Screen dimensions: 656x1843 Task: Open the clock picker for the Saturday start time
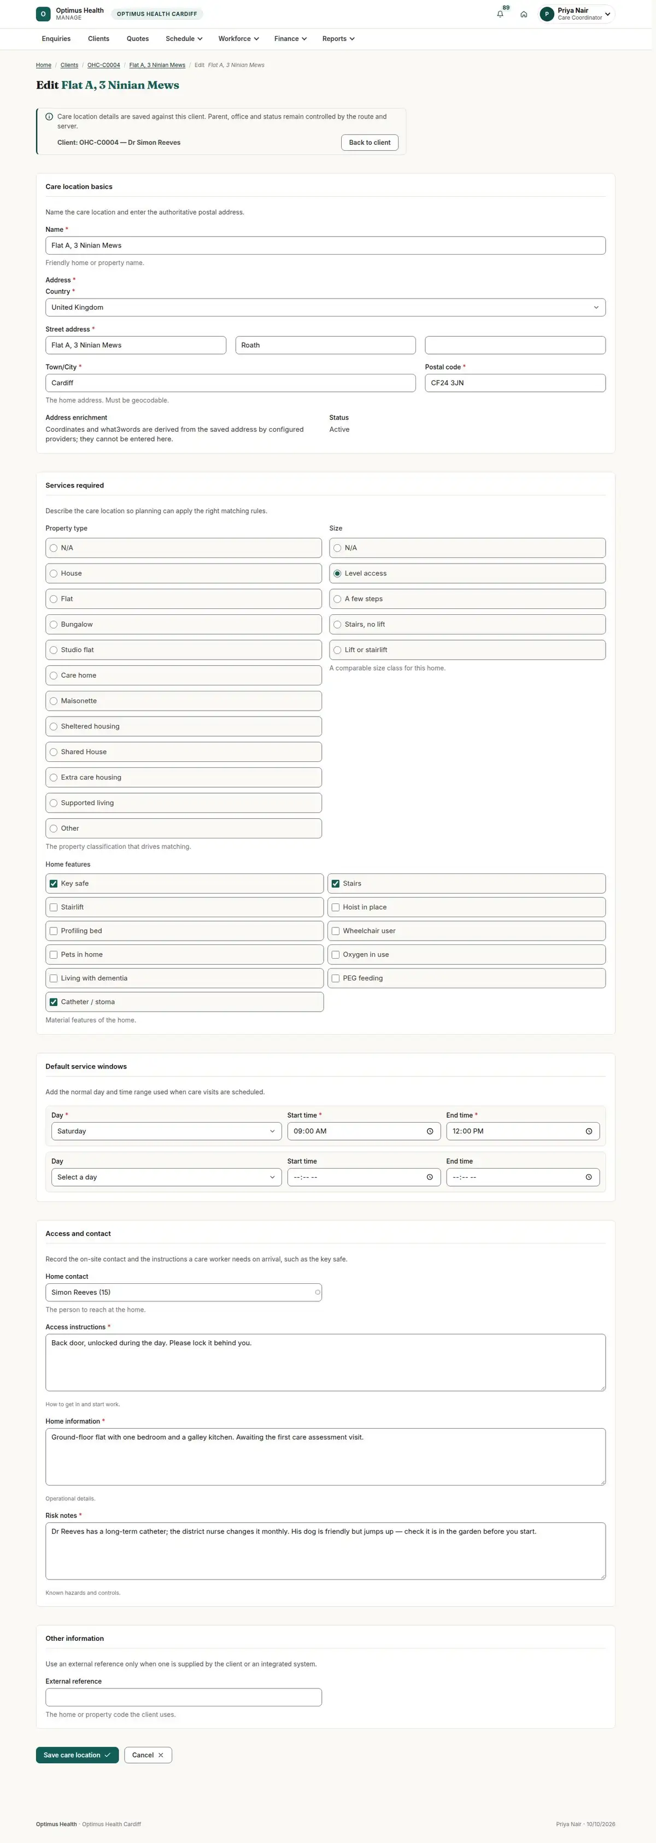pyautogui.click(x=430, y=1131)
